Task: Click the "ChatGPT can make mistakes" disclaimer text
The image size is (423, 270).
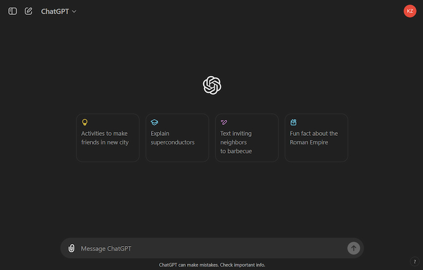Action: [x=212, y=265]
